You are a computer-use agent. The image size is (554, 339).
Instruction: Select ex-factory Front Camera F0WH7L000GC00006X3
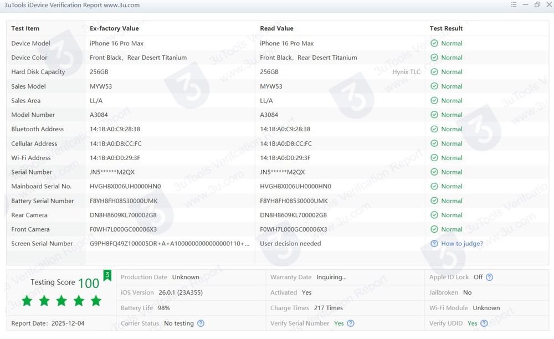124,229
